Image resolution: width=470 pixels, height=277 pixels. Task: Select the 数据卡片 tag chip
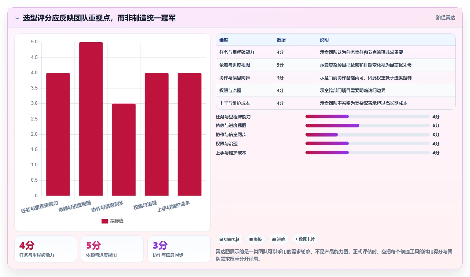pos(305,239)
